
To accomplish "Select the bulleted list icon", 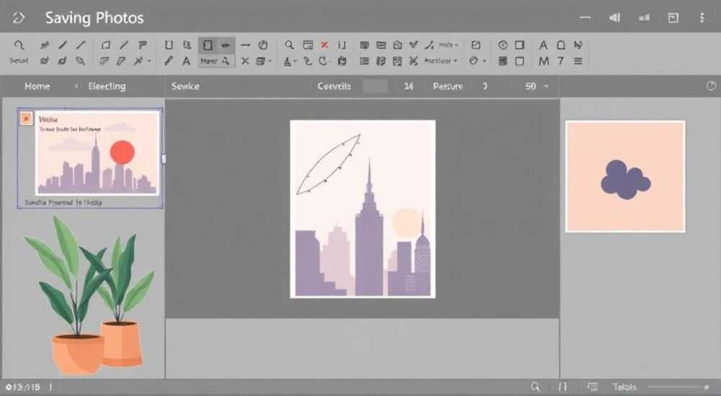I will 364,60.
